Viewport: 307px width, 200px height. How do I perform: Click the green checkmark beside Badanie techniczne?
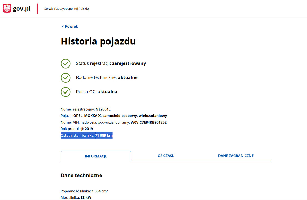(65, 77)
